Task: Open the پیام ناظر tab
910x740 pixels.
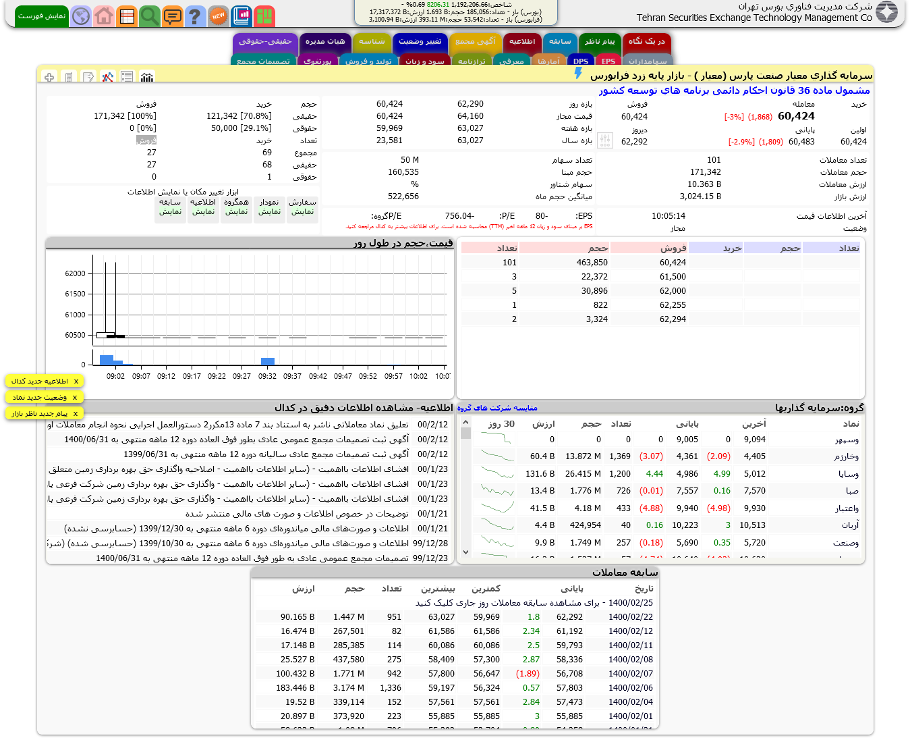Action: pos(600,43)
